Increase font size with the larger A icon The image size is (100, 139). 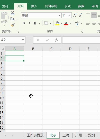click(75, 15)
